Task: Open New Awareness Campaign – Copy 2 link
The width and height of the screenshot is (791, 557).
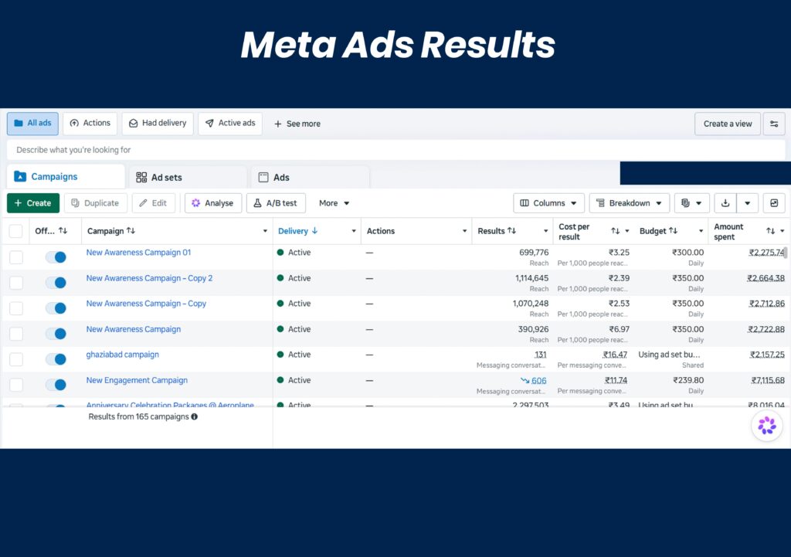Action: (149, 278)
